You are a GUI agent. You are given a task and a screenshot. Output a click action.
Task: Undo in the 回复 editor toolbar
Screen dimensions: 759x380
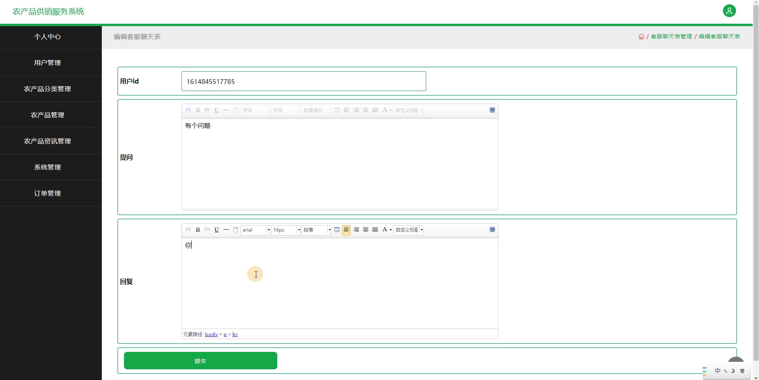[x=188, y=230]
